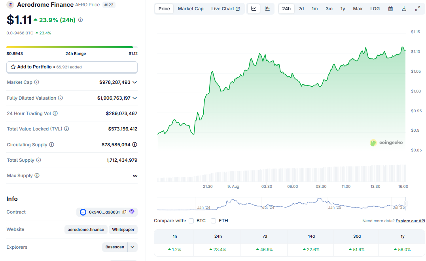Click Max Supply info icon
The width and height of the screenshot is (426, 261).
point(37,176)
